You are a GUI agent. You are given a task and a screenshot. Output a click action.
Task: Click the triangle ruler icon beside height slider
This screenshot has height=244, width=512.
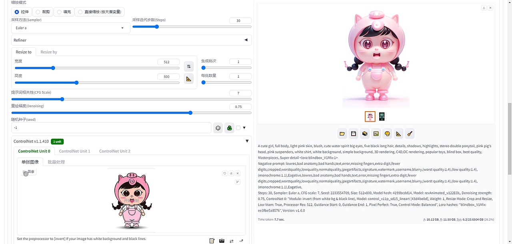[189, 79]
